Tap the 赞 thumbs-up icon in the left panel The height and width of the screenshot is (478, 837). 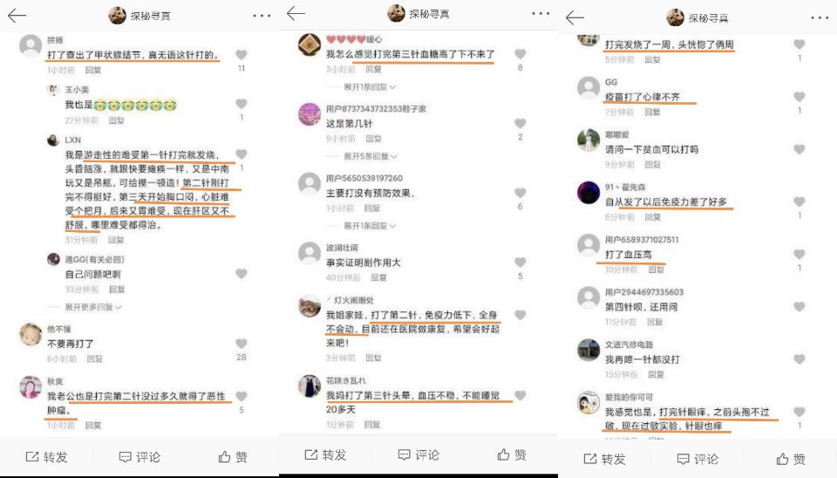(225, 457)
